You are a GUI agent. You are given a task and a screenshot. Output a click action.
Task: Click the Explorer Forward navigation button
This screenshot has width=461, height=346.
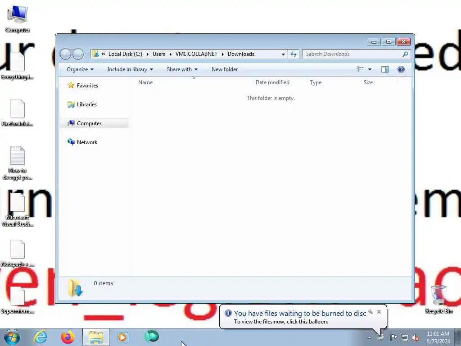[78, 54]
